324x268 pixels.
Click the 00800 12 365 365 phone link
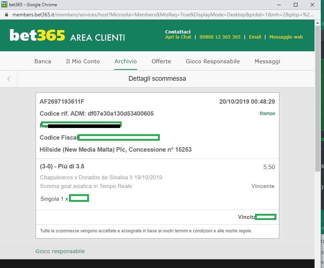220,37
